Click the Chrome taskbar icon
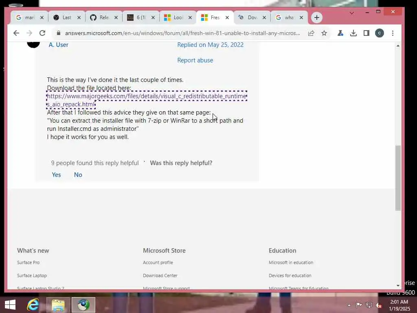This screenshot has width=417, height=313. click(x=83, y=305)
